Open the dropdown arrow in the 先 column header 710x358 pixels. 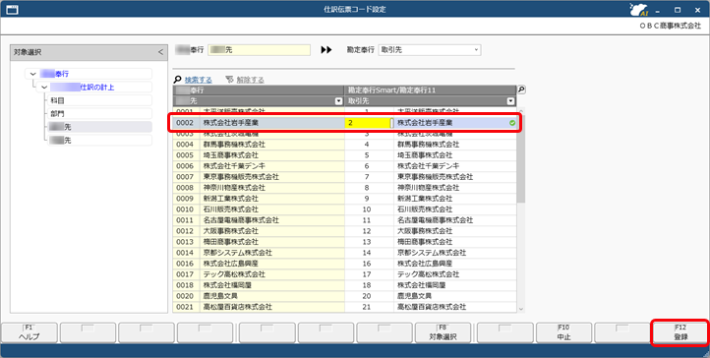click(338, 101)
